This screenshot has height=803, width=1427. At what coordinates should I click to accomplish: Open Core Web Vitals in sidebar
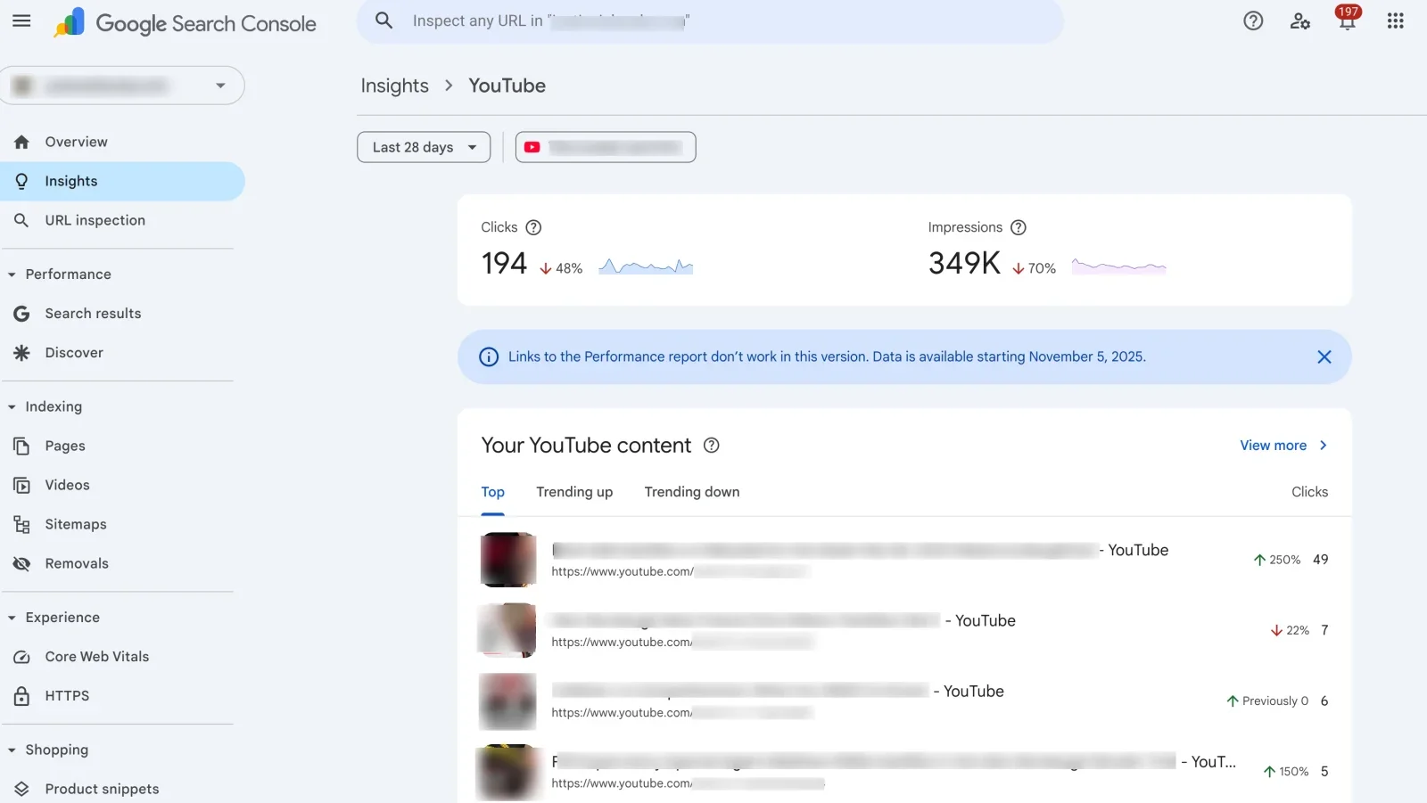[96, 657]
